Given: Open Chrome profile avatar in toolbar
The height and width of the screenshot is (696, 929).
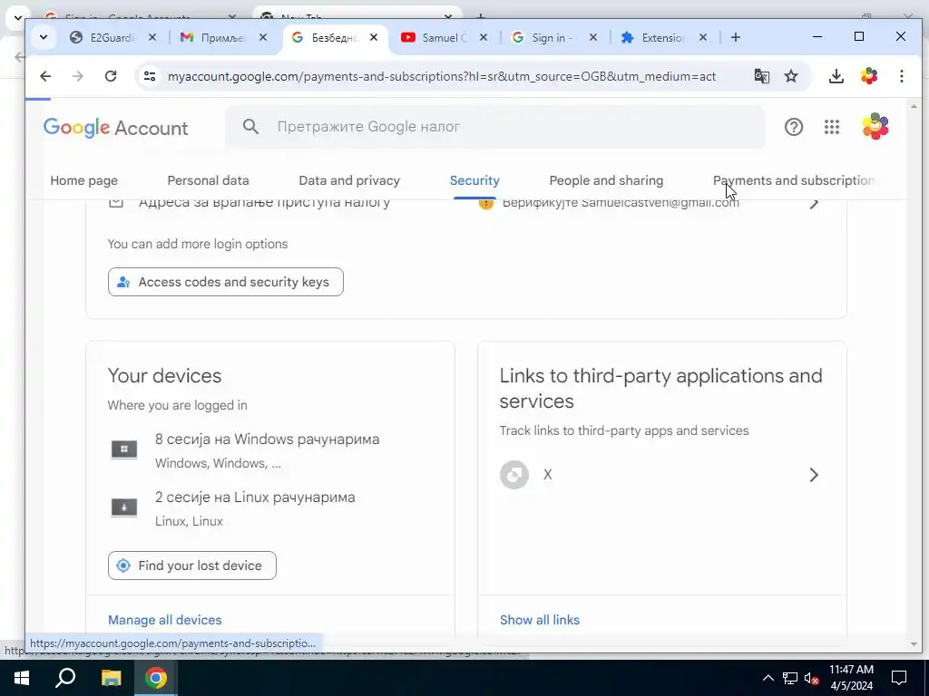Looking at the screenshot, I should coord(869,76).
